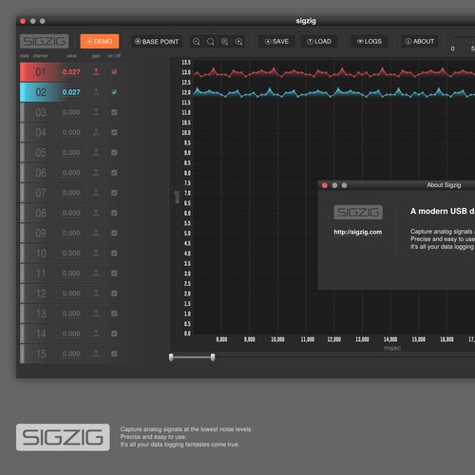475x475 pixels.
Task: Start the orange DEMO mode button
Action: click(x=100, y=41)
